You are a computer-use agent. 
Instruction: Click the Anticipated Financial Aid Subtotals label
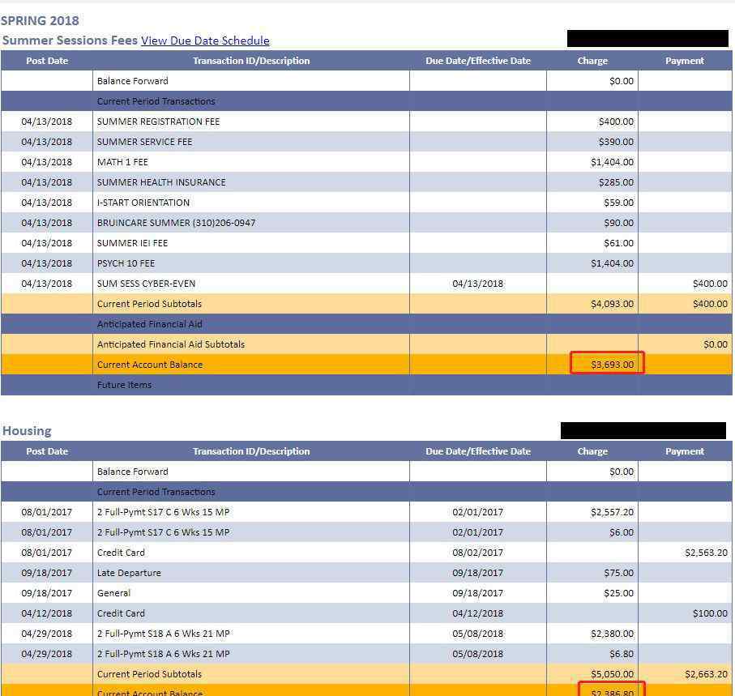(x=171, y=344)
